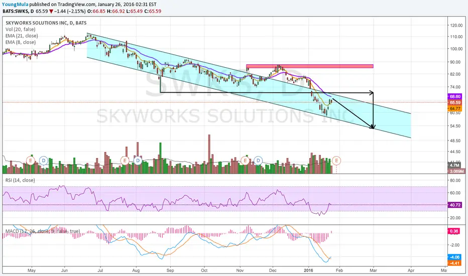The width and height of the screenshot is (468, 276).
Task: Click the Jun label on time axis
Action: tap(64, 270)
